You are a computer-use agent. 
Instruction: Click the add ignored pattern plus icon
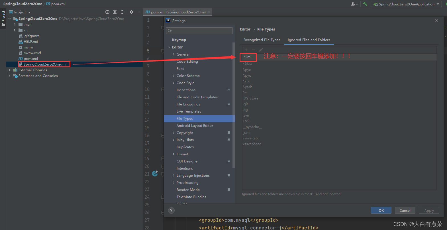point(246,50)
